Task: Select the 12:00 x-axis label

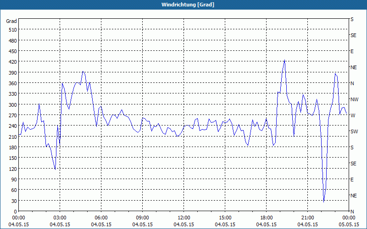Action: coord(184,218)
